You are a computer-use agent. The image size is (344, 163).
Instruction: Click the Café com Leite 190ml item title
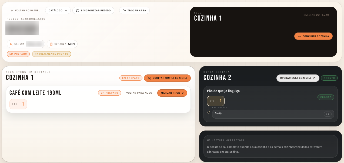(35, 93)
